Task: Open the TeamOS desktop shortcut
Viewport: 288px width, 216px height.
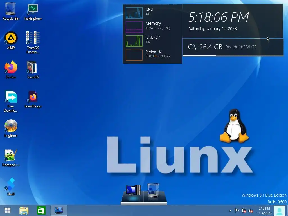Action: pos(33,70)
